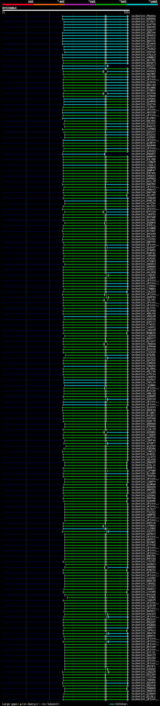Click UniRef100_B4WRZ6 label
160x706 pixels.
click(x=143, y=333)
